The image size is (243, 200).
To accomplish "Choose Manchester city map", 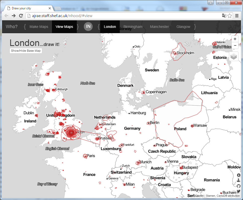I will pos(159,27).
